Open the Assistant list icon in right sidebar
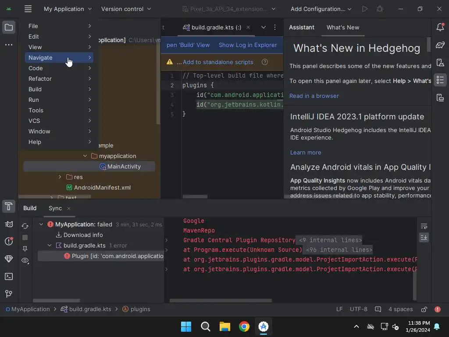 click(x=440, y=80)
